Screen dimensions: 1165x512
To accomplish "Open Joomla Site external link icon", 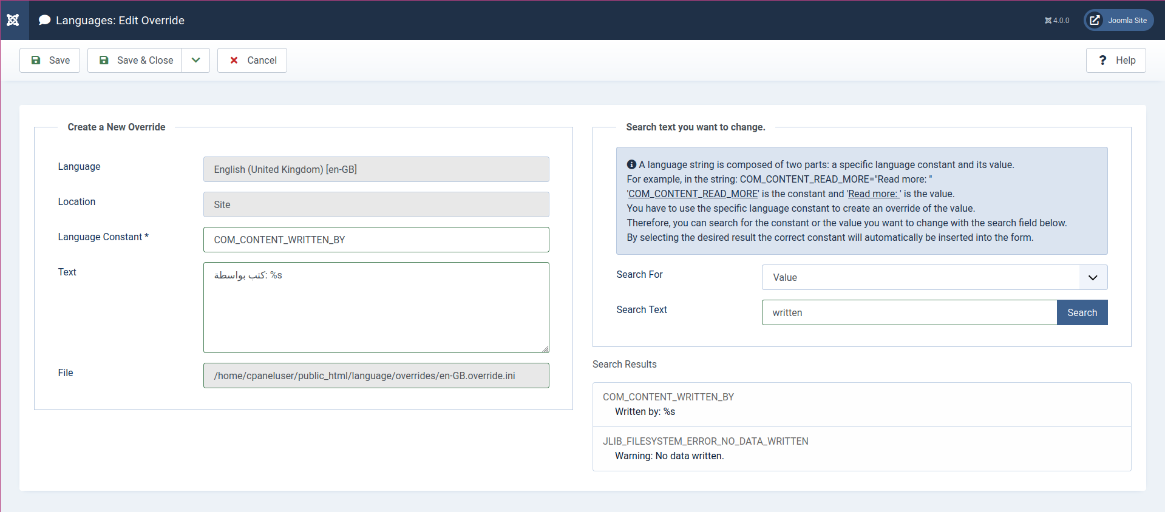I will click(1095, 20).
